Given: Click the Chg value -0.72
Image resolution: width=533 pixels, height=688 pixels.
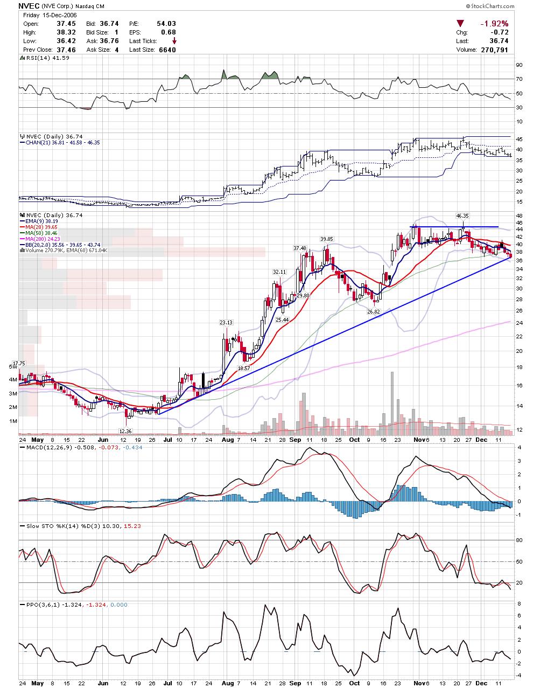Looking at the screenshot, I should click(500, 32).
